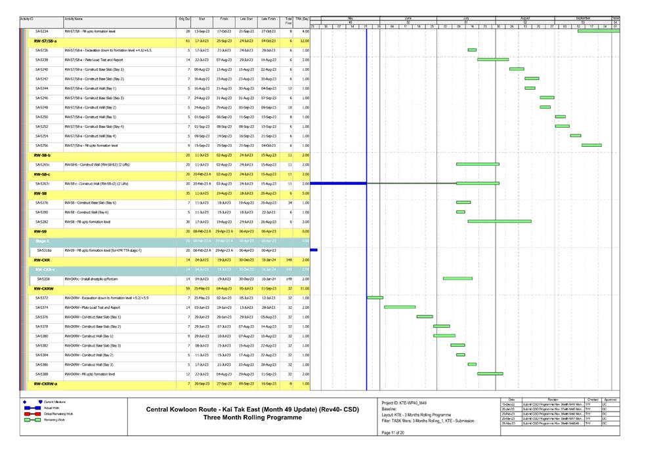The height and width of the screenshot is (464, 657).
Task: Select the SA-5238 Plate Load Test Gantt bar
Action: coord(492,60)
